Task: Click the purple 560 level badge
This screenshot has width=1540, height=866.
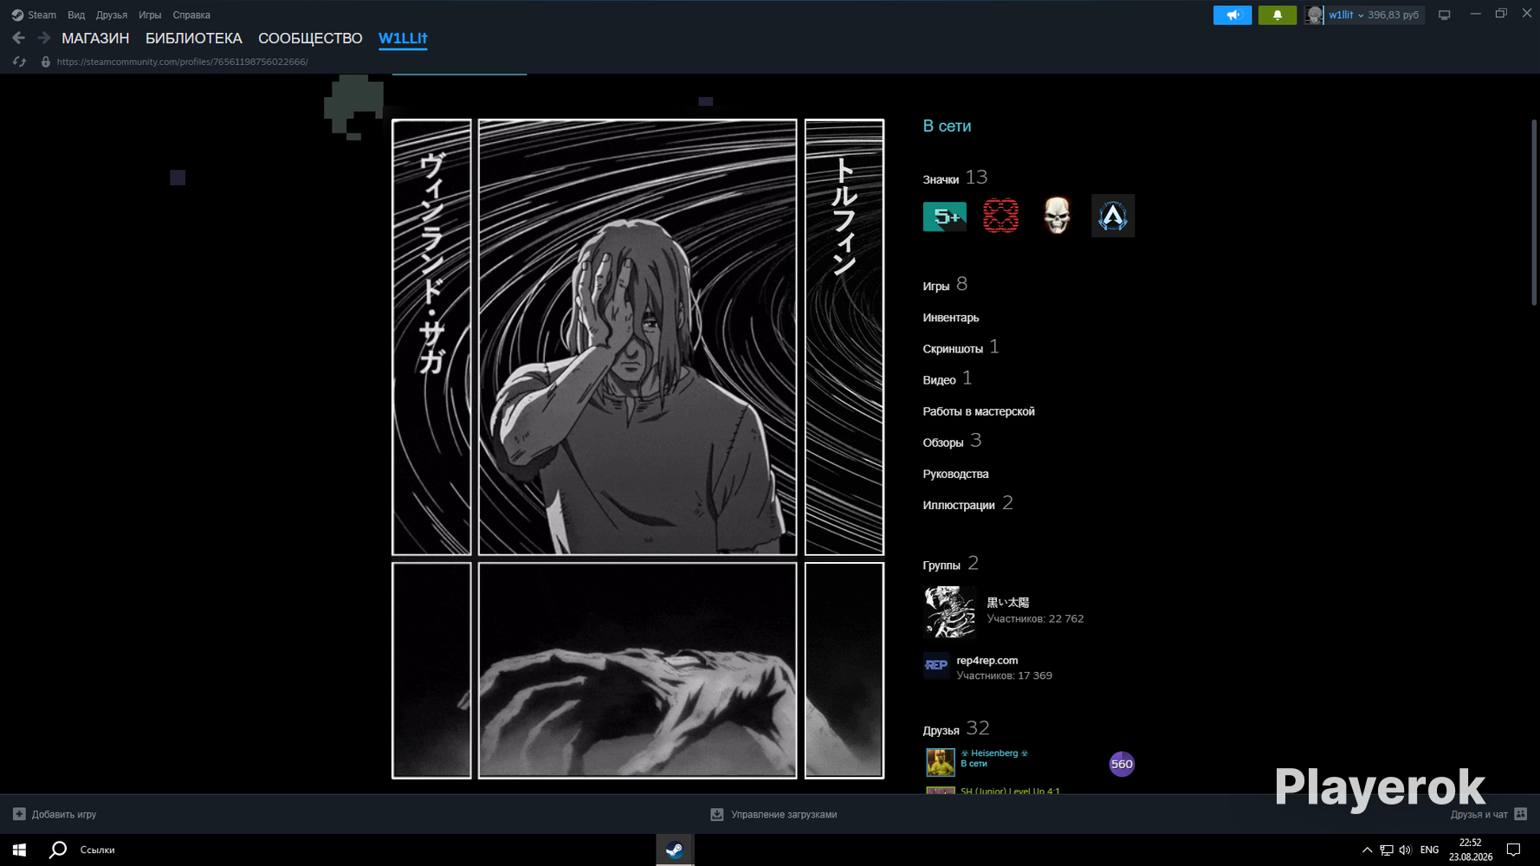Action: pos(1122,764)
